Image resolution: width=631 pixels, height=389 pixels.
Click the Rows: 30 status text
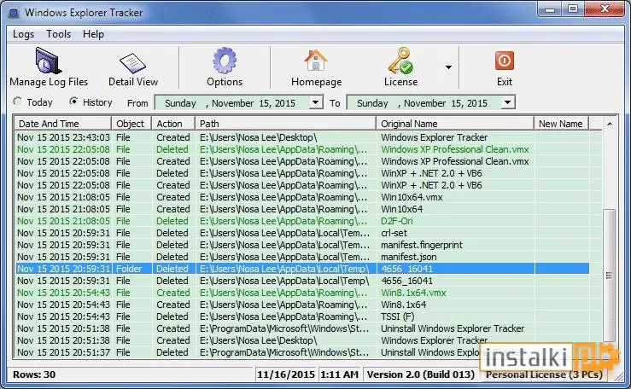click(34, 374)
